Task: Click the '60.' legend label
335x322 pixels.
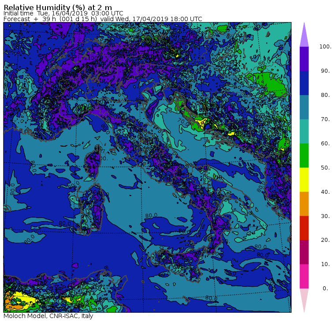Action: coord(325,144)
